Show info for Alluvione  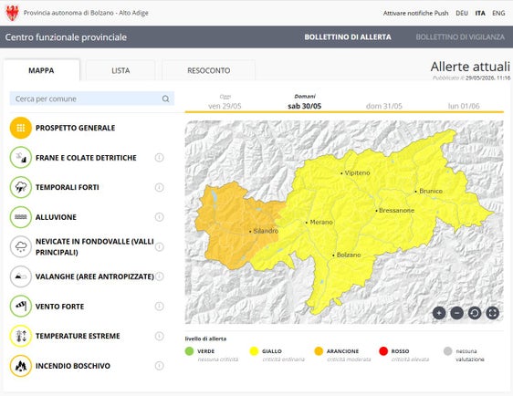point(160,217)
